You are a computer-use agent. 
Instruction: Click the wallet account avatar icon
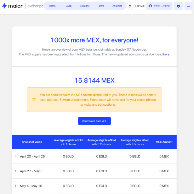[x=150, y=6]
